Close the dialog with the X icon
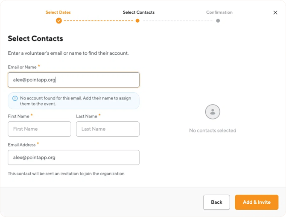 275,12
